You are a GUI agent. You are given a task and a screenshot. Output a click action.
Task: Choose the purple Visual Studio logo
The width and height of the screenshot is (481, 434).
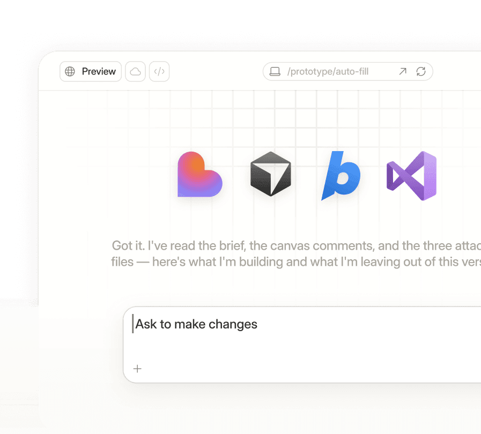point(412,176)
